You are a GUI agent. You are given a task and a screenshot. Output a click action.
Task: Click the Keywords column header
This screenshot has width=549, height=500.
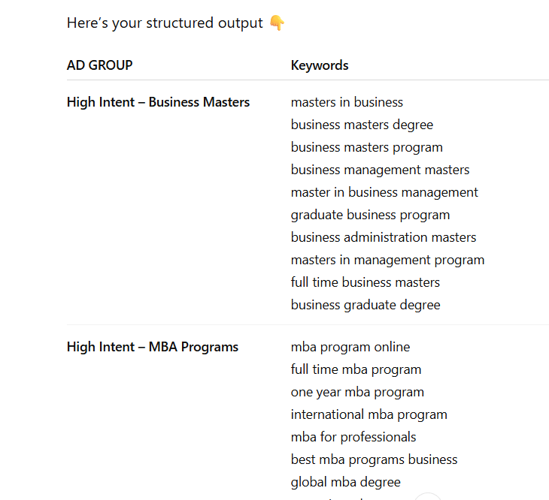320,65
